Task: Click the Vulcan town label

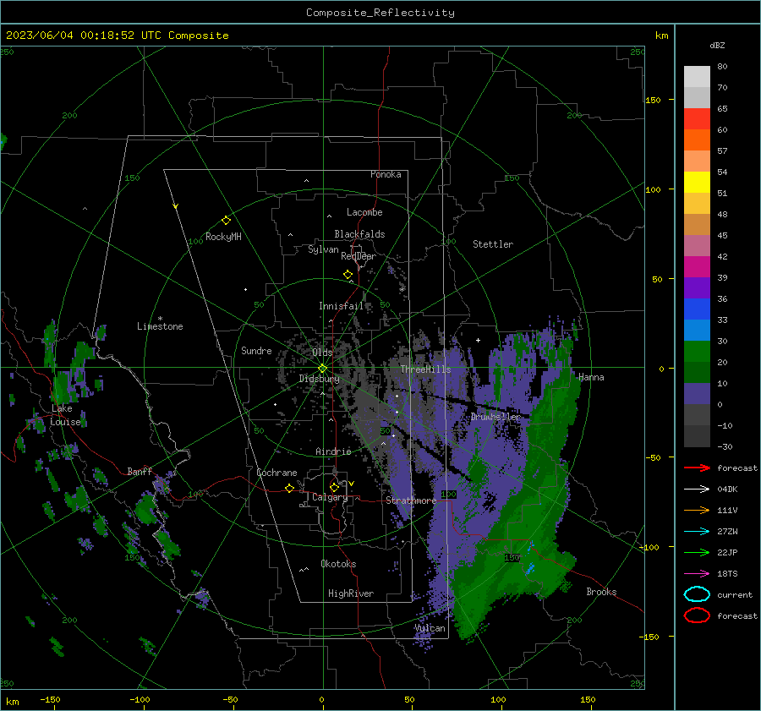Action: pyautogui.click(x=430, y=628)
